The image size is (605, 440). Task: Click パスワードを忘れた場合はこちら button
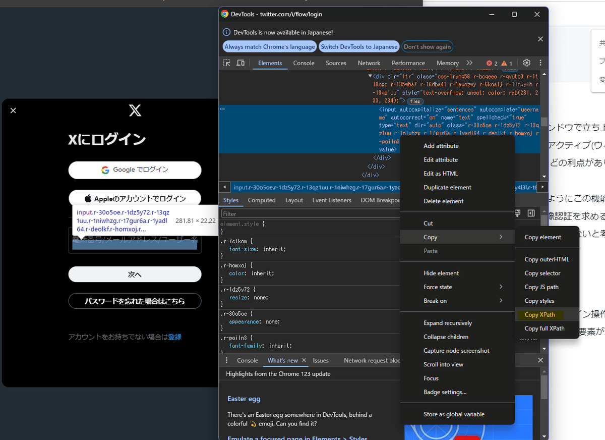[135, 301]
